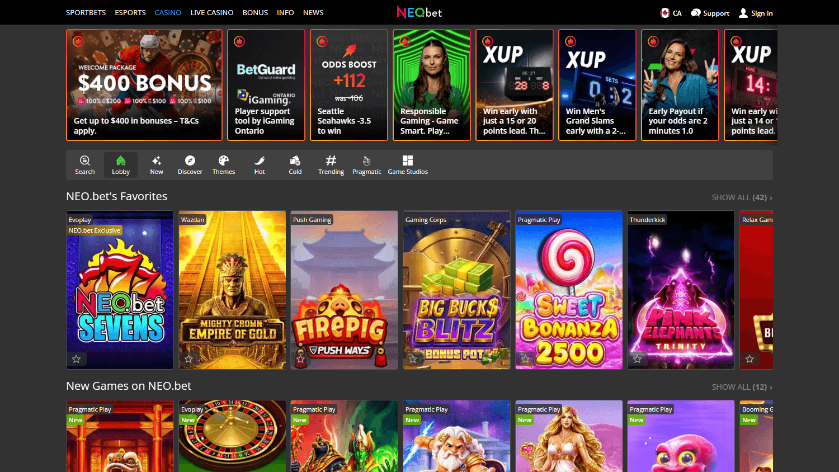The width and height of the screenshot is (839, 472).
Task: Open the Pragmatic provider category
Action: (367, 165)
